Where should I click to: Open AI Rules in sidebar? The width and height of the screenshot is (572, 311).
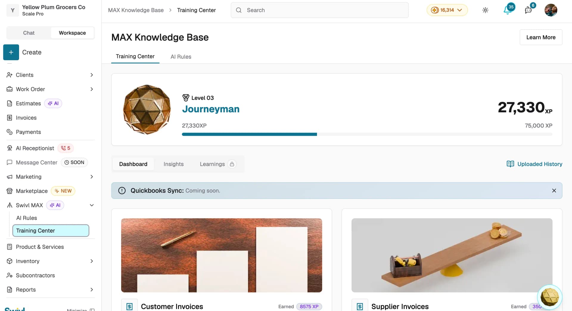(x=27, y=218)
